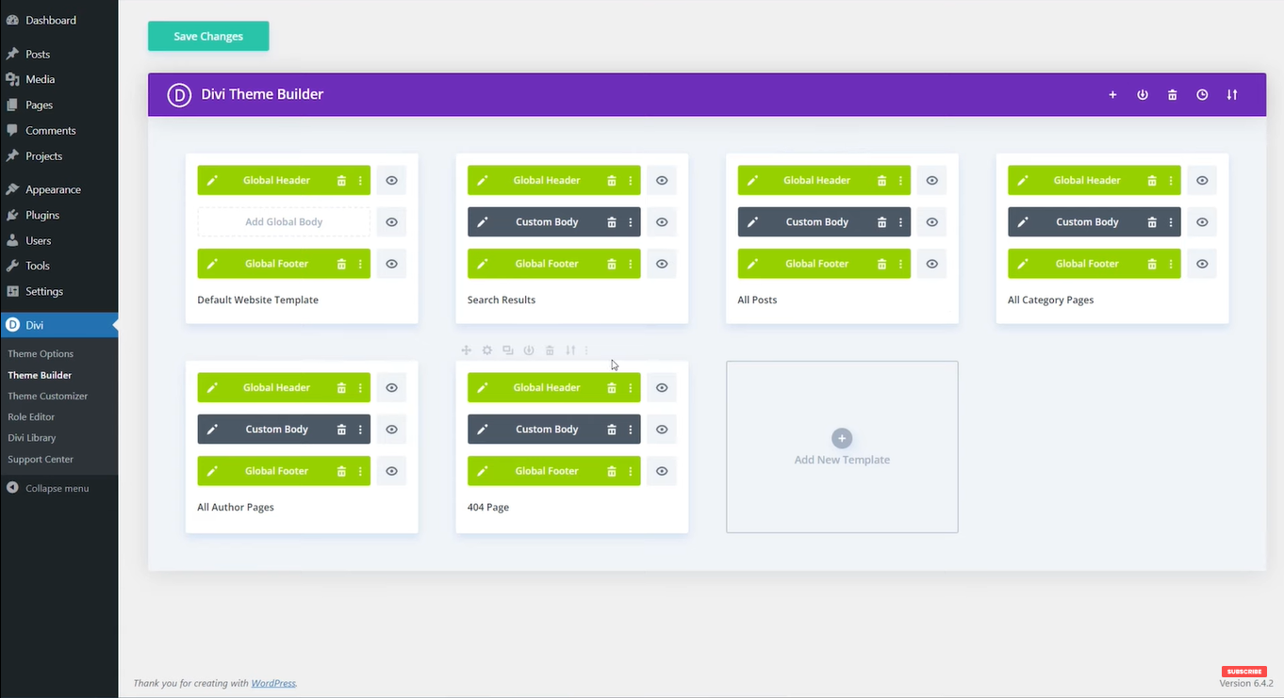Delete Global Header in Default Website Template
Screen dimensions: 1284x698
pos(341,181)
